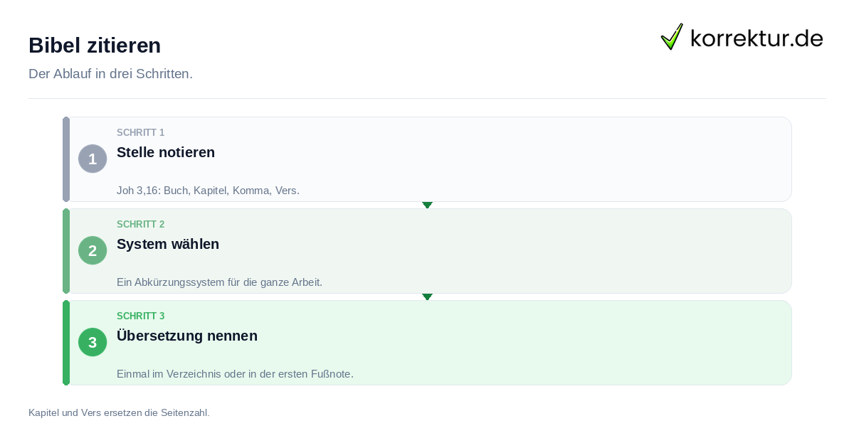The width and height of the screenshot is (854, 448).
Task: Click the 'Einmal im Verzeichnis' description text
Action: click(x=235, y=374)
